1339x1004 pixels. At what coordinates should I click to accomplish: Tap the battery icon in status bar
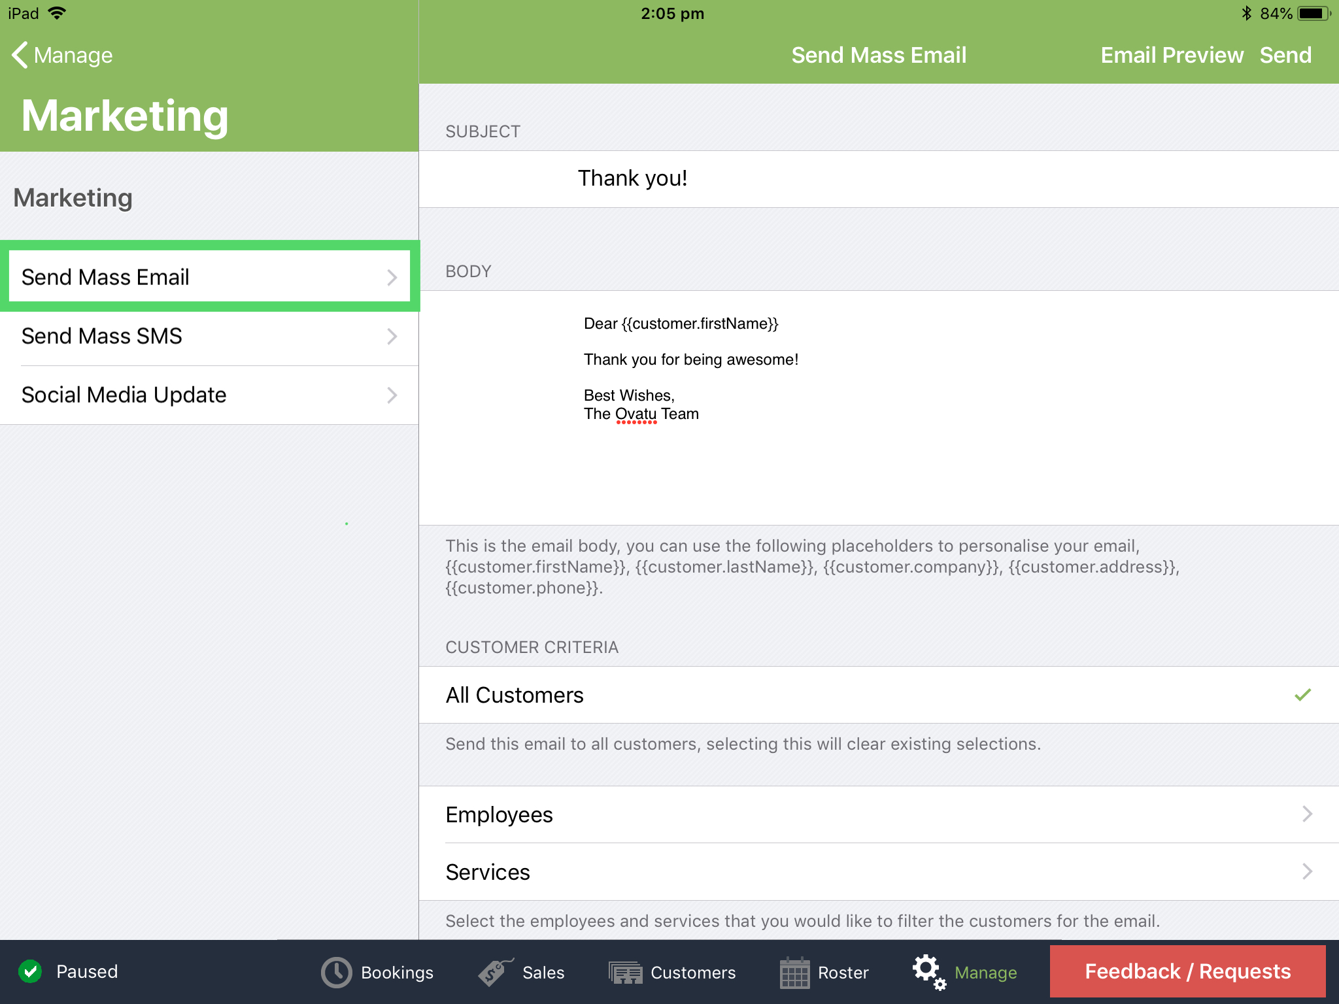coord(1314,13)
